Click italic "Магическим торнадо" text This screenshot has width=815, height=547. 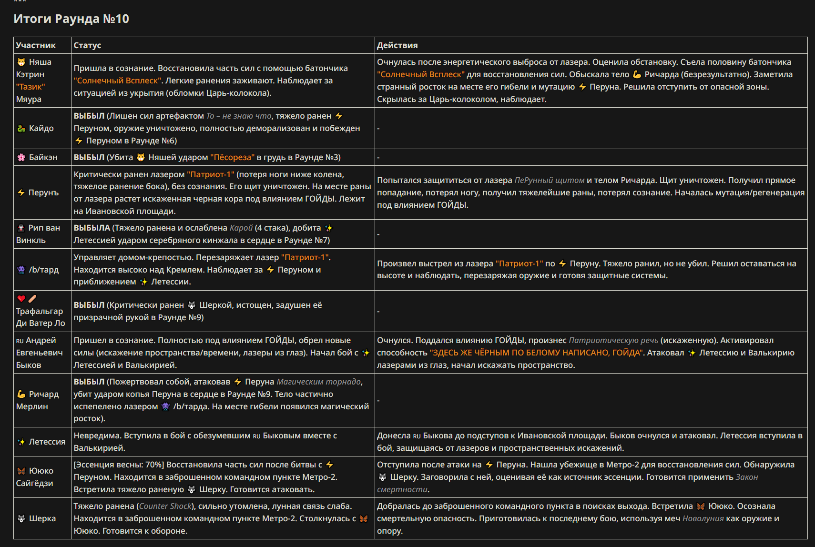tap(319, 382)
